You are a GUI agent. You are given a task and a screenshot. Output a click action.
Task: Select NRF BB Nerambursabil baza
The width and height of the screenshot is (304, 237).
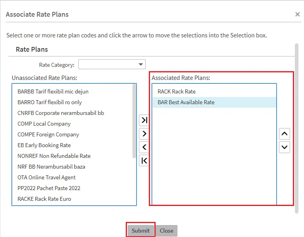click(x=51, y=167)
